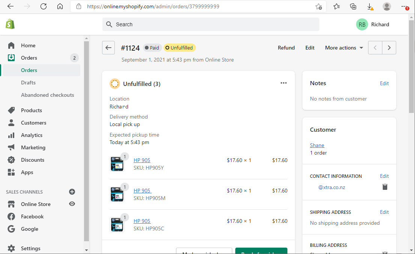This screenshot has height=254, width=415.
Task: Open Apps in sidebar
Action: 27,173
